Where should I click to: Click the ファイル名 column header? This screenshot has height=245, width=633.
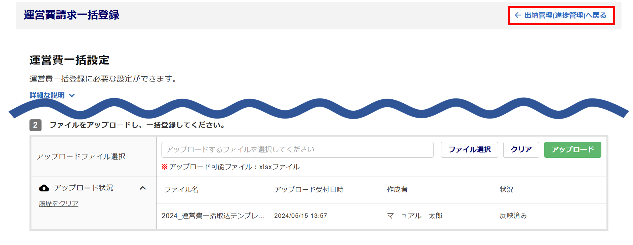[x=182, y=190]
